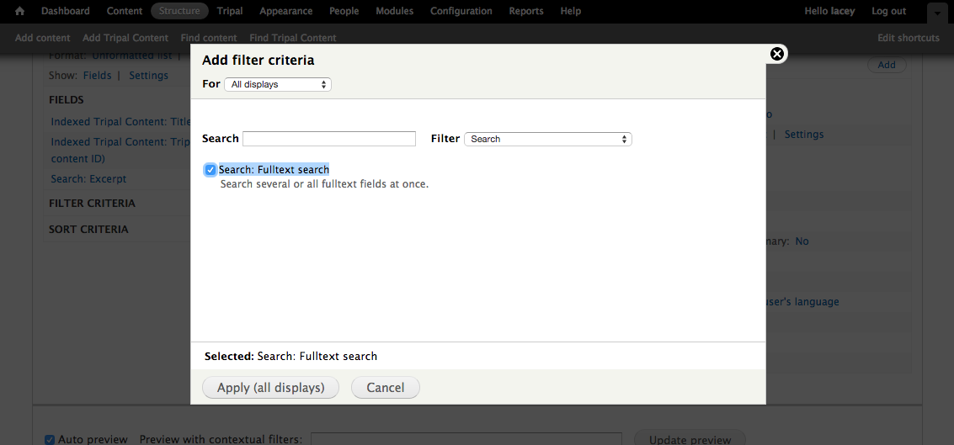
Task: Open Add Tripal Content shortcut
Action: tap(125, 38)
